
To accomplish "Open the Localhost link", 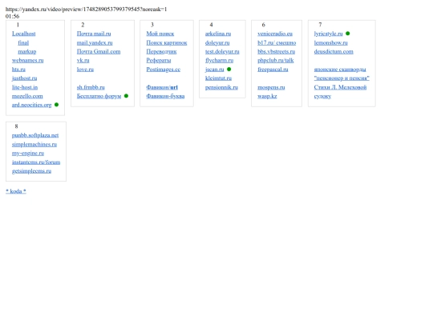I will point(24,34).
